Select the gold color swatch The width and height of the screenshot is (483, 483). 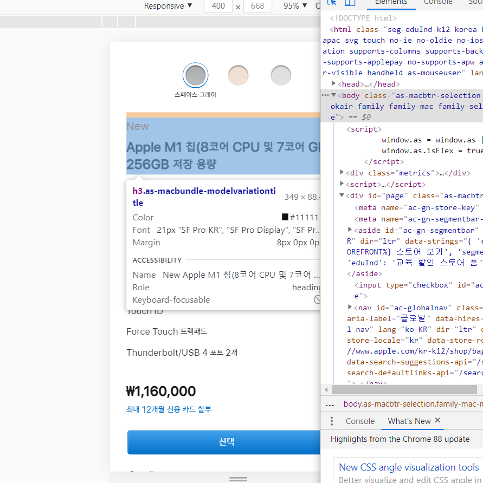(238, 75)
